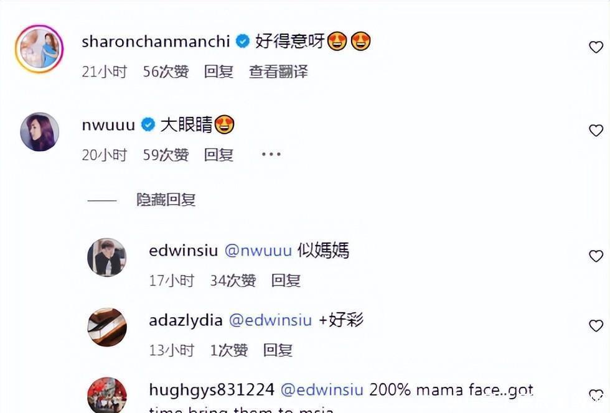Open nwuuu's profile picture
610x413 pixels.
[40, 132]
